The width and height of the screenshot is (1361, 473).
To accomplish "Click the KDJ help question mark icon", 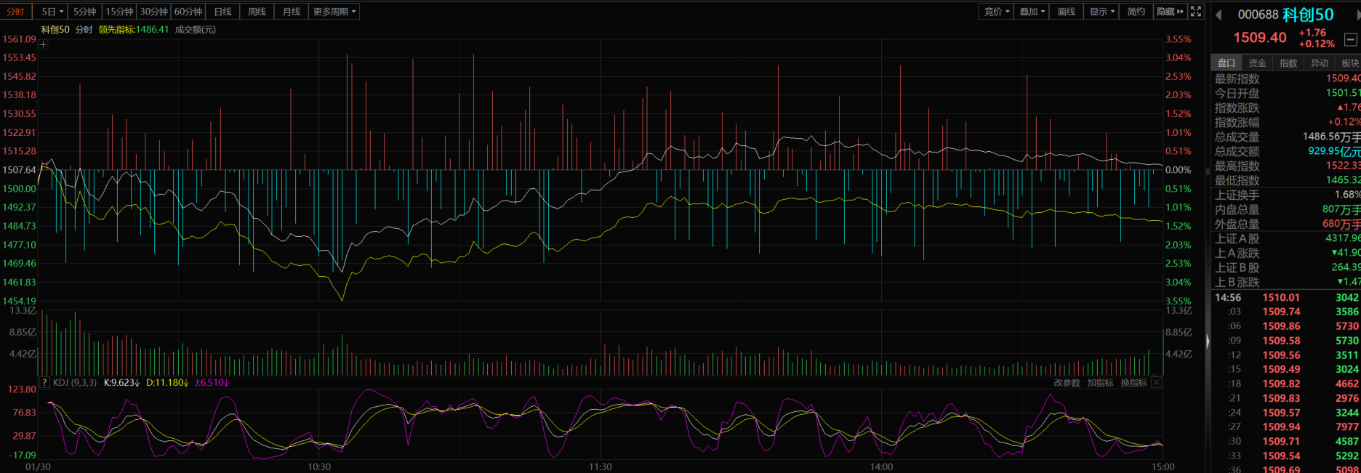I will 44,383.
